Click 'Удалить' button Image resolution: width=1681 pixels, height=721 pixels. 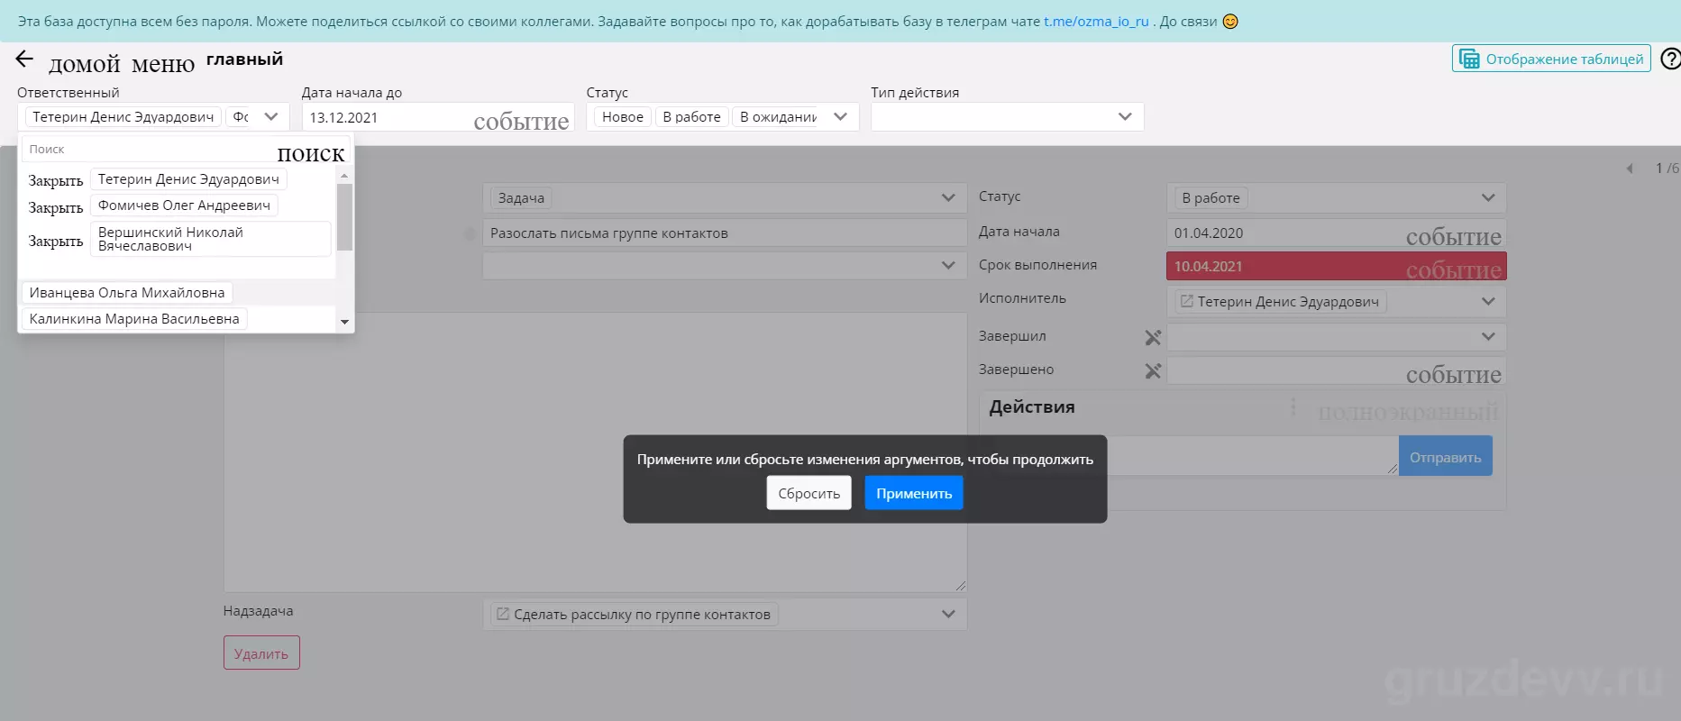(x=261, y=653)
